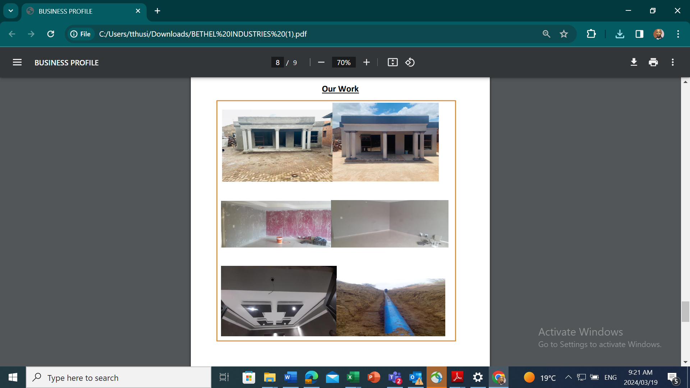Image resolution: width=690 pixels, height=388 pixels.
Task: Toggle the PDF sidebar menu
Action: click(17, 63)
